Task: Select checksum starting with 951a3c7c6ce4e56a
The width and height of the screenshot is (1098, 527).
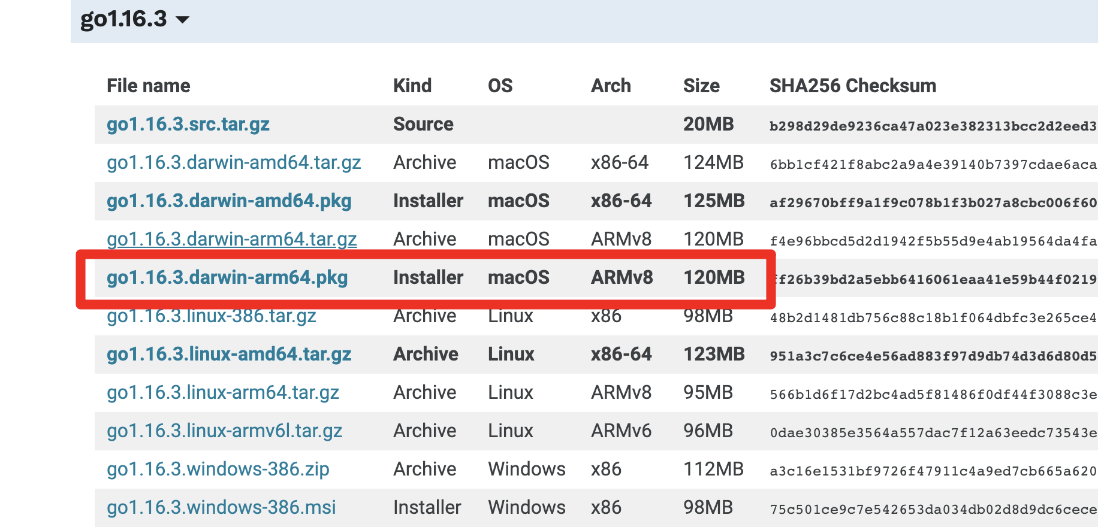Action: tap(933, 356)
